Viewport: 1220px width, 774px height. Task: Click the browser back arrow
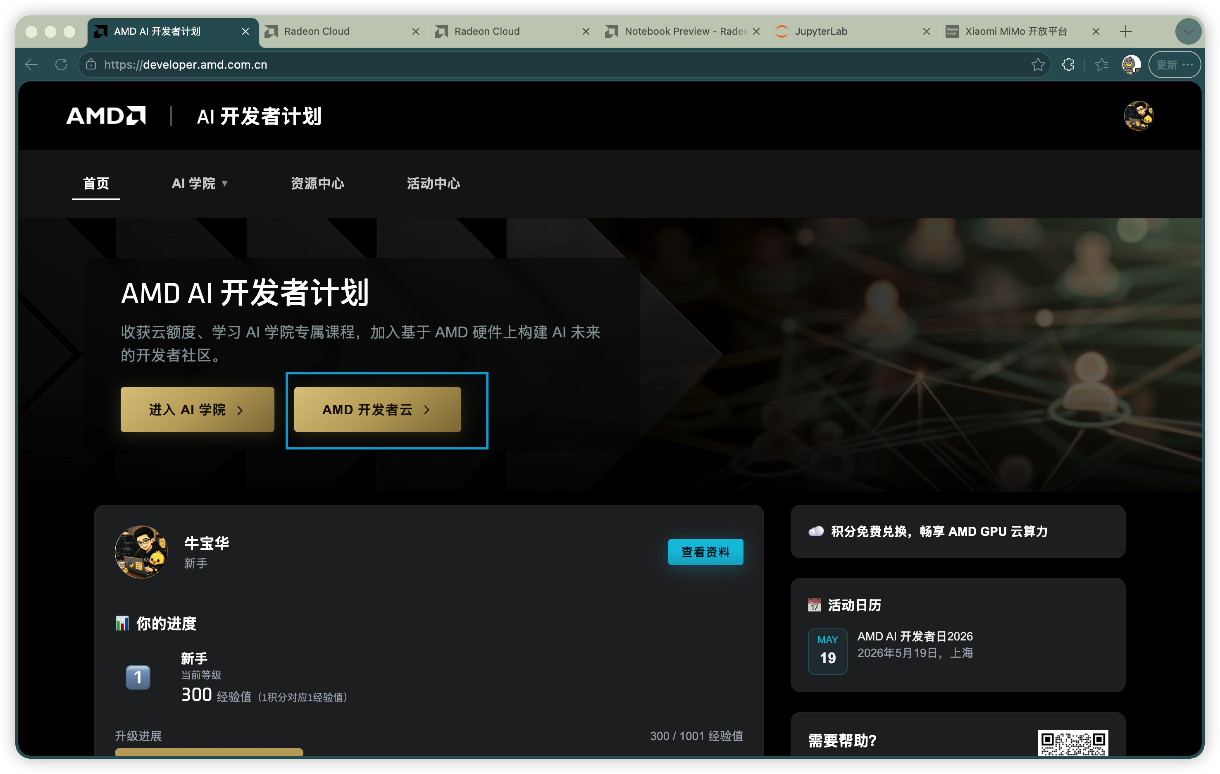31,64
